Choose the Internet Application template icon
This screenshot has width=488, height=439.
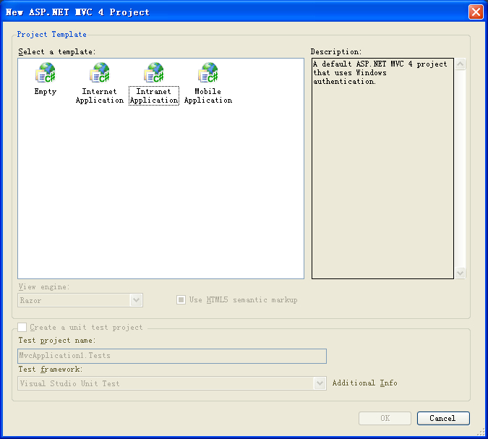(100, 72)
